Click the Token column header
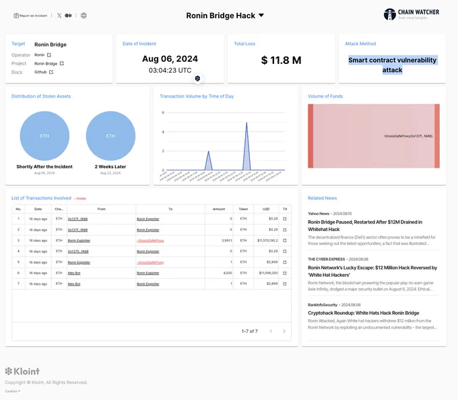The height and width of the screenshot is (400, 458). (x=243, y=209)
